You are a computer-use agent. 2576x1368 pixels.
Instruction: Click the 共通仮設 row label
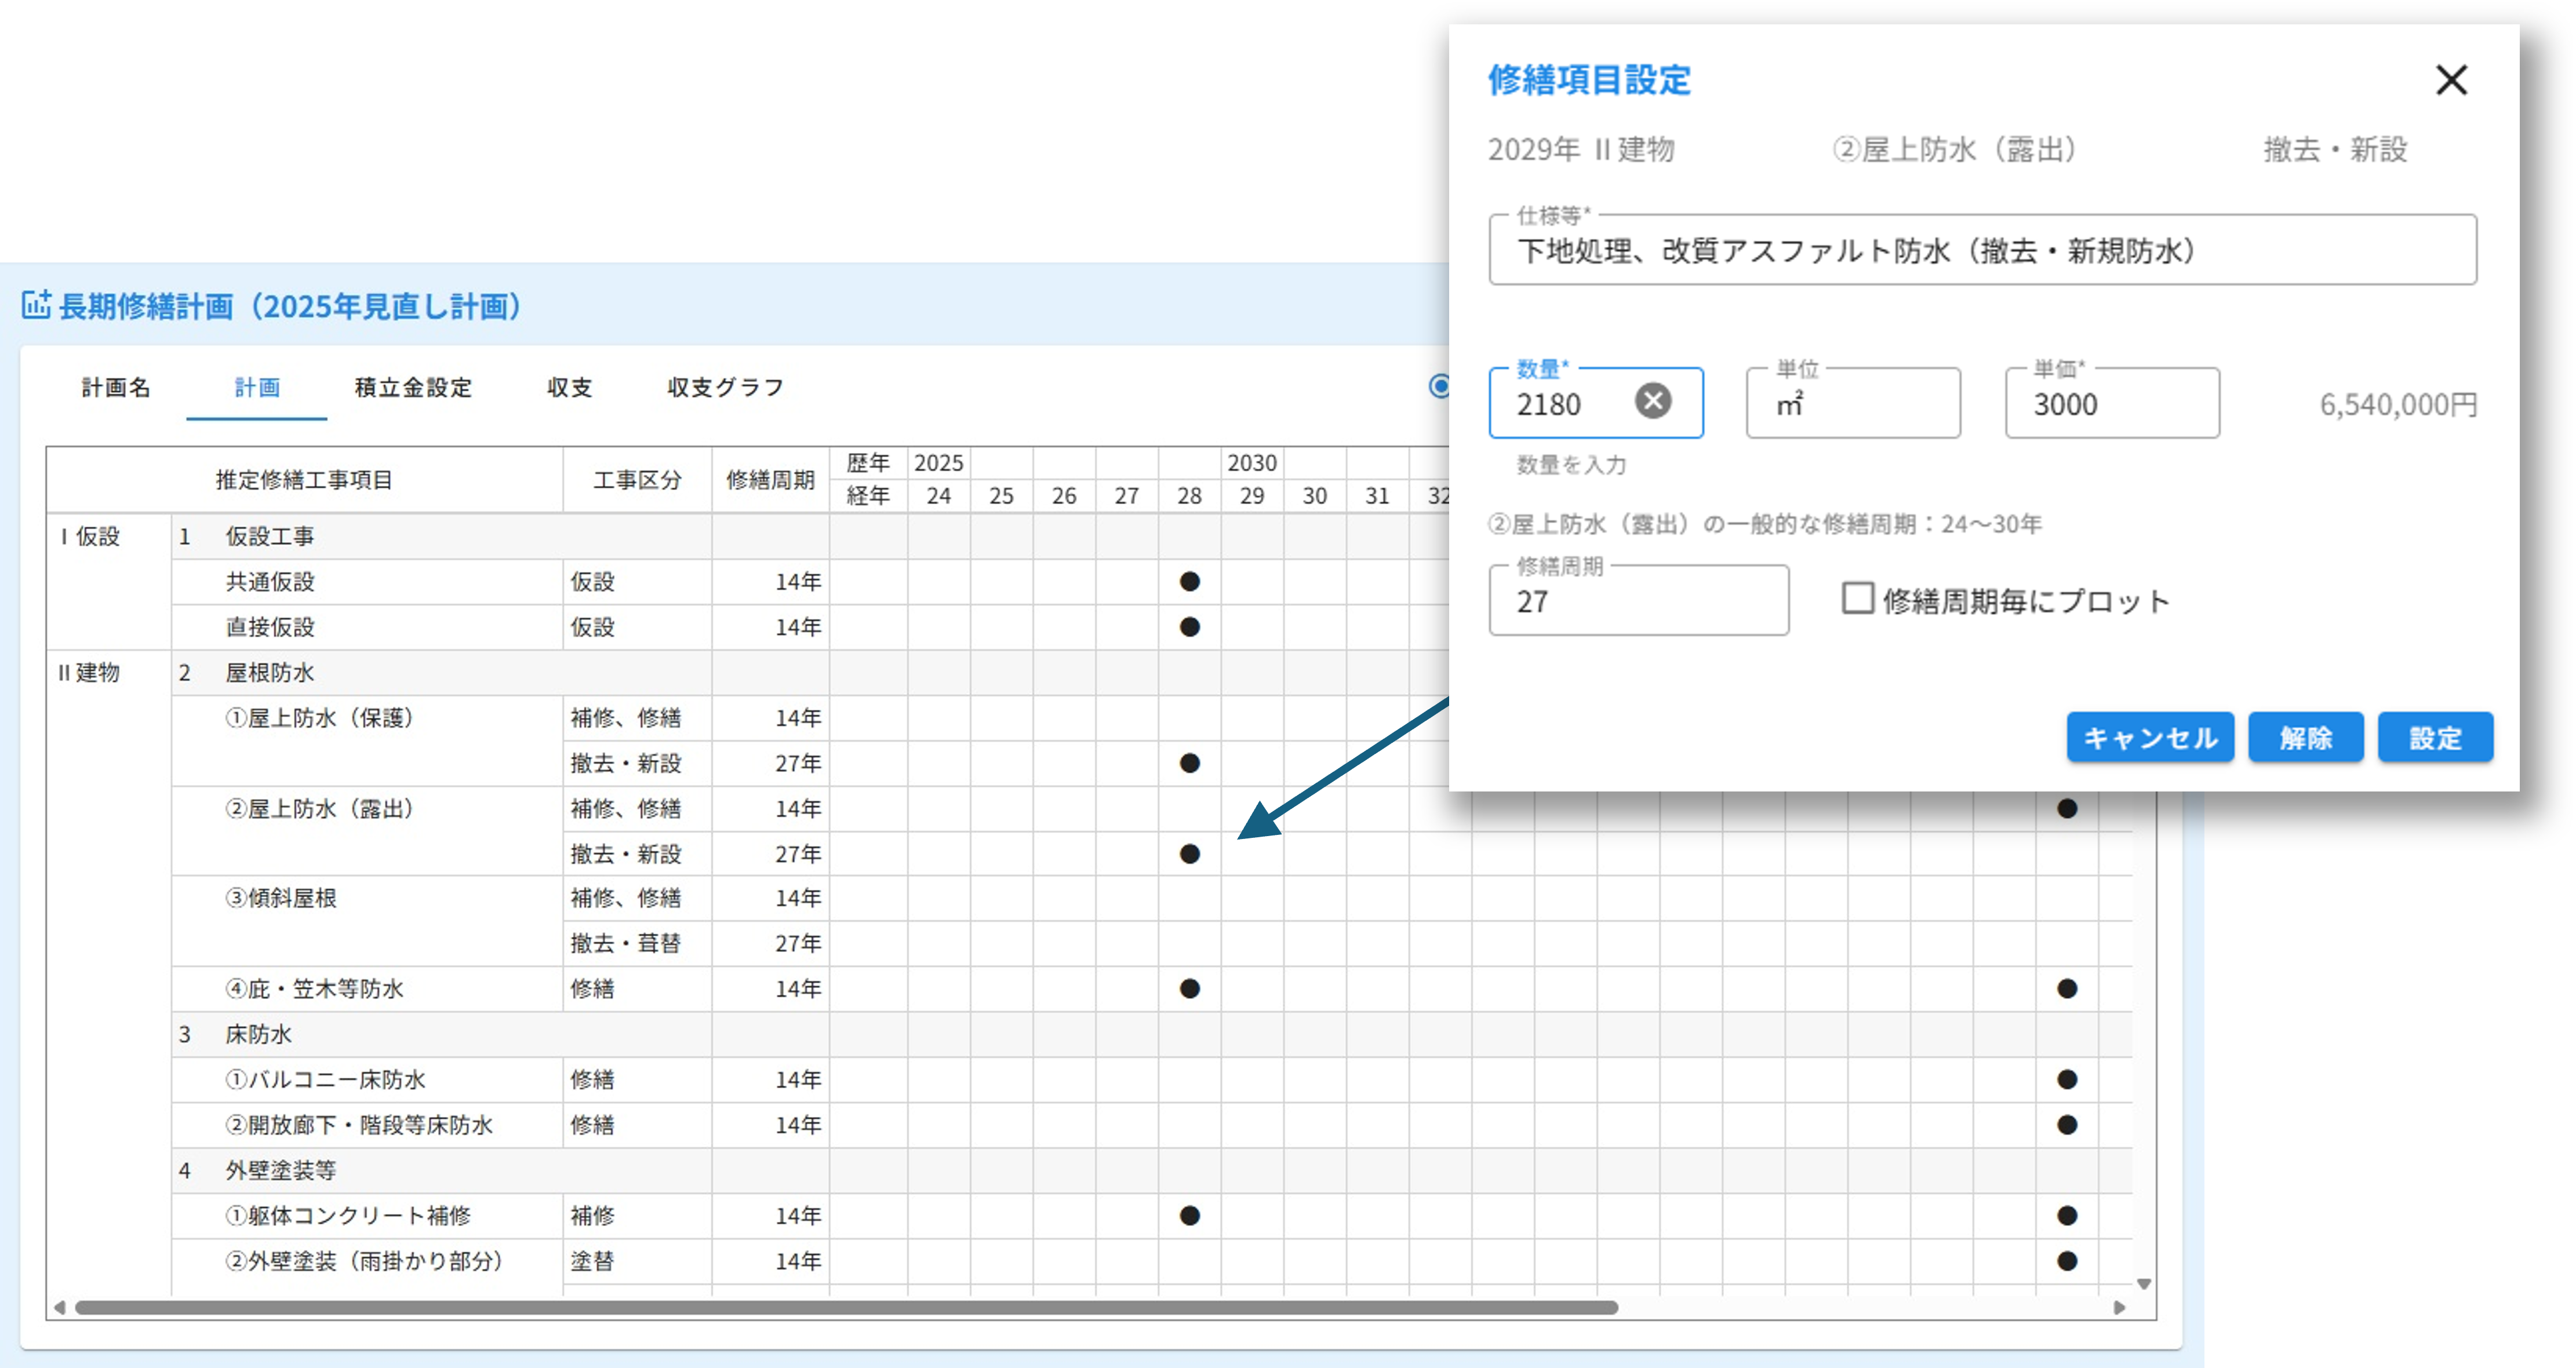tap(269, 582)
